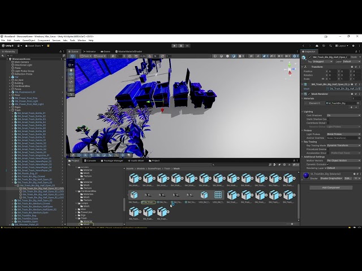This screenshot has width=362, height=271.
Task: Open the help icon beside the Layout dropdown
Action: tap(353, 46)
